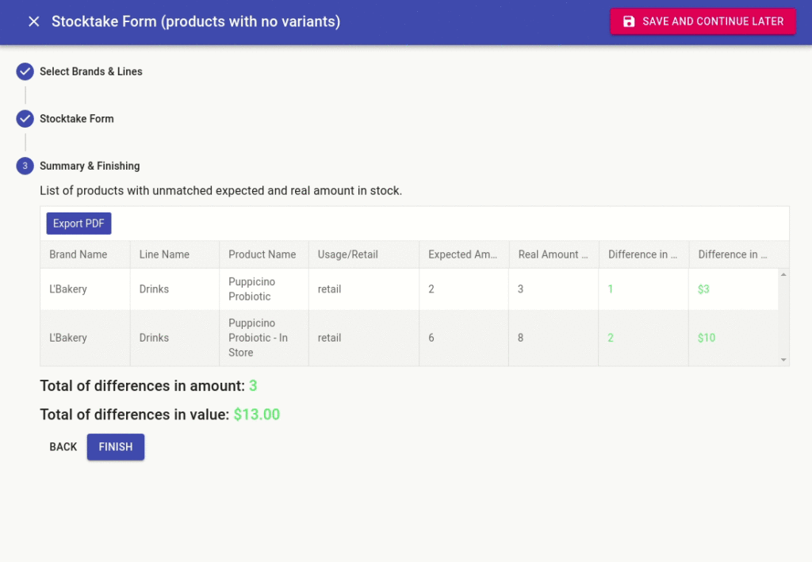Click the total differences value $13.00
The image size is (812, 562).
click(256, 415)
